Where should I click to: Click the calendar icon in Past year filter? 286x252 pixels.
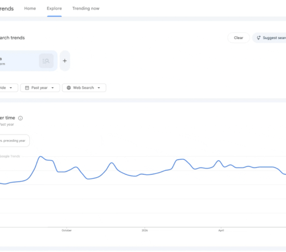point(27,88)
